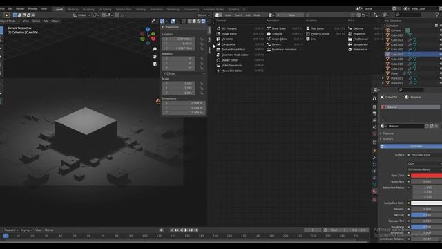Screen dimensions: 442x249
Task: Click the play animation button
Action: 186,230
